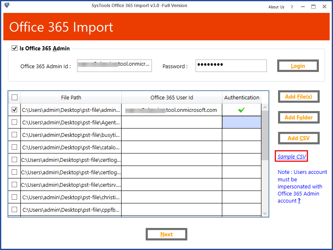Viewport: 333px width, 250px height.
Task: Check the christi pst-file row checkbox
Action: 15,197
